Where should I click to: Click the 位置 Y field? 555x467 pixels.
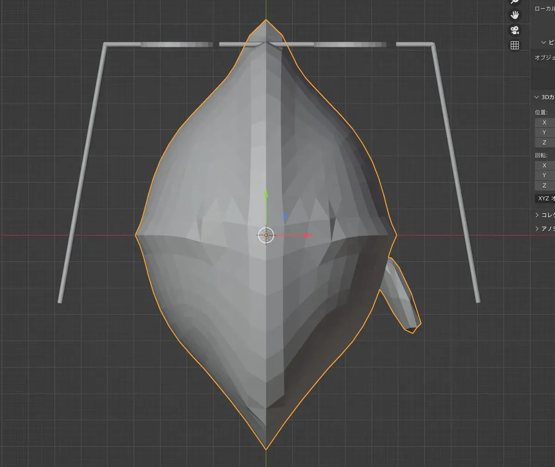(x=545, y=132)
